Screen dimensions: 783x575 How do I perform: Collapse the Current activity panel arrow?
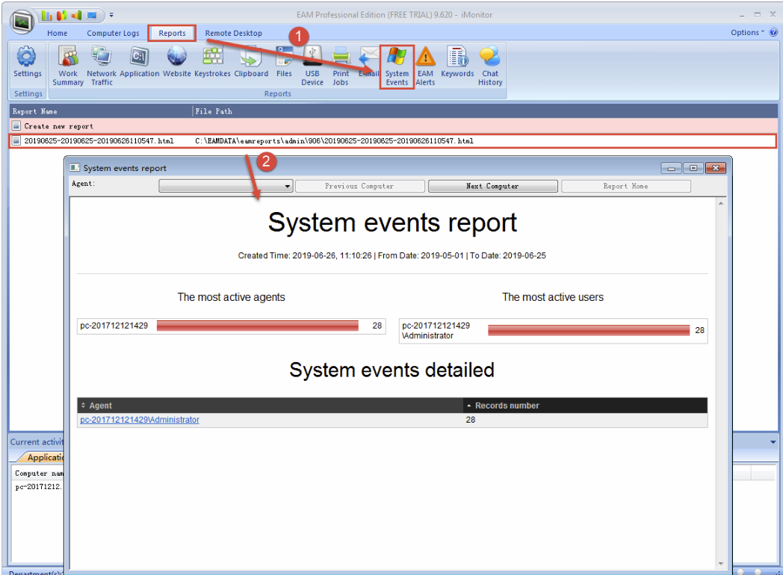[773, 442]
